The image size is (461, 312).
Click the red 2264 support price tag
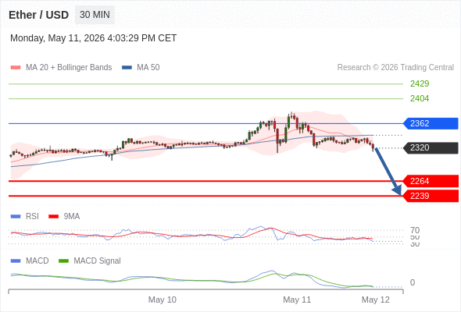[431, 181]
